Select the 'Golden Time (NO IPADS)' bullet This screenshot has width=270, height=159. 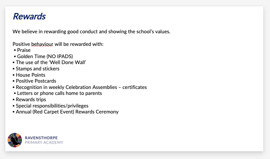pos(45,56)
